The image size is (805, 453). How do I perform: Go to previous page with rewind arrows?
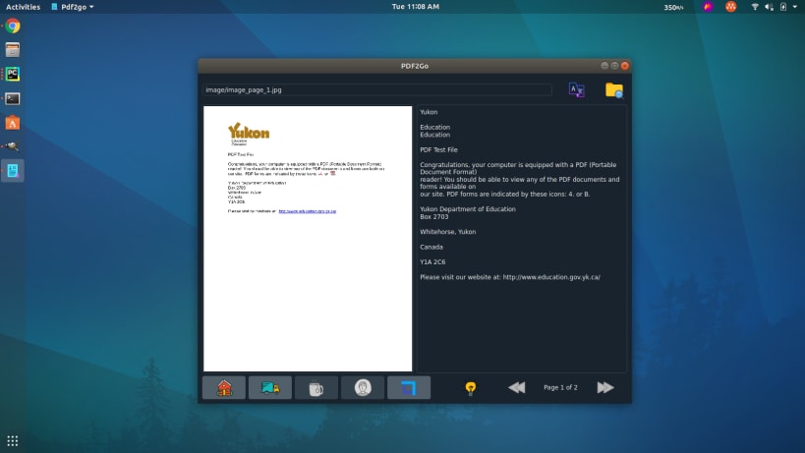516,387
